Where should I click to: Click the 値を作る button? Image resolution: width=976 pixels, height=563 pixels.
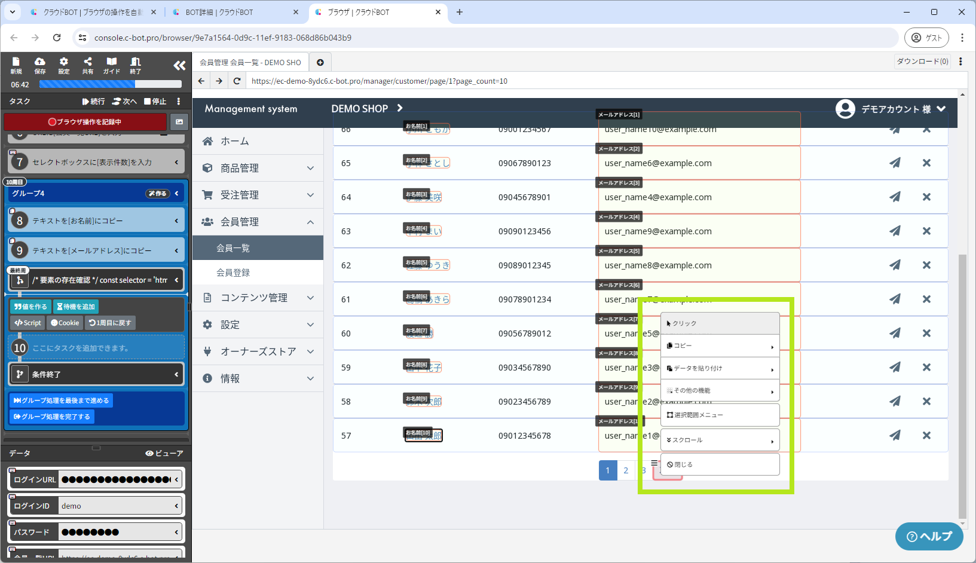(30, 307)
